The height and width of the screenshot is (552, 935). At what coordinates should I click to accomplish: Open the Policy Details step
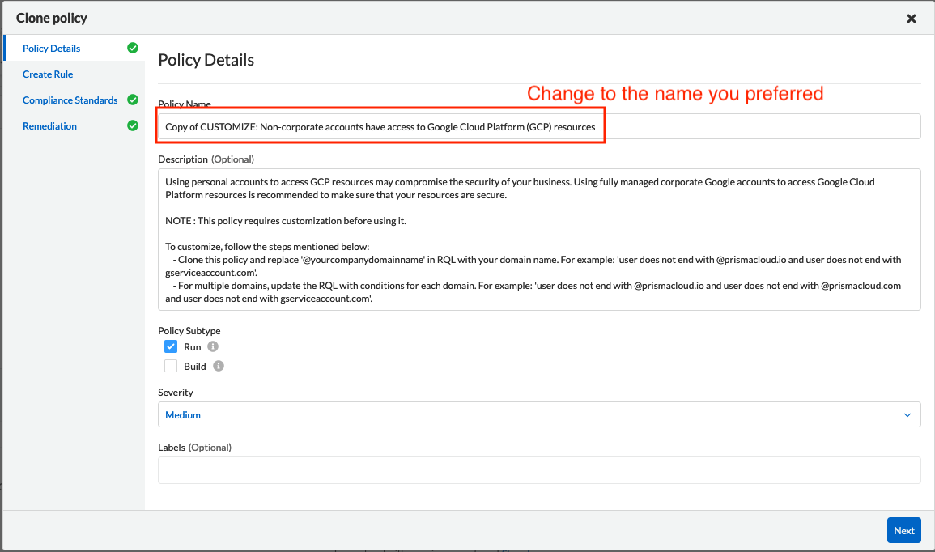click(51, 49)
